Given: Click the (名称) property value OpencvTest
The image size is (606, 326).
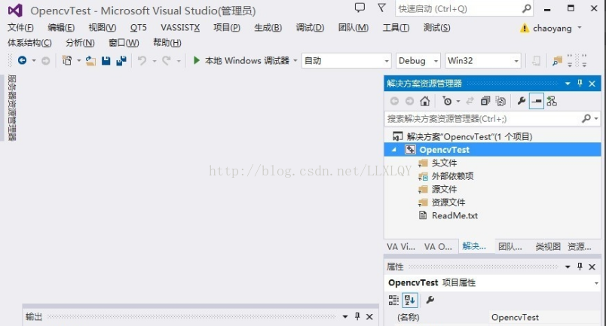Looking at the screenshot, I should click(515, 317).
